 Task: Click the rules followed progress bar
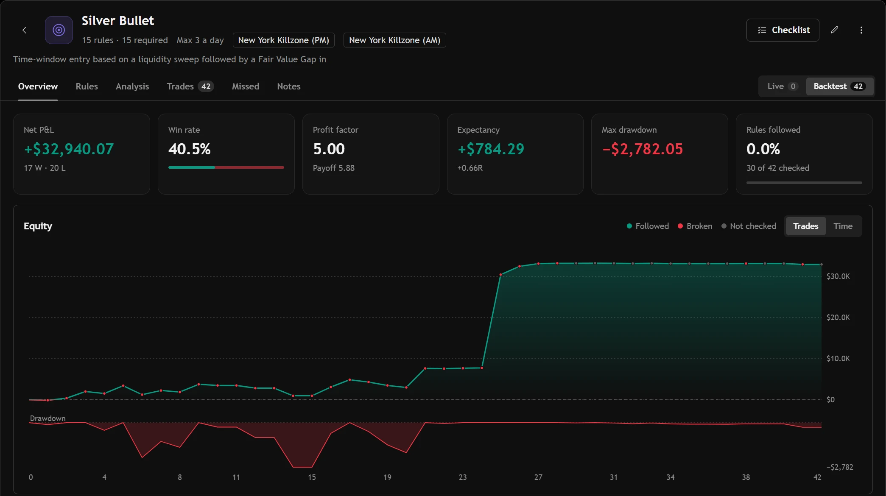[x=804, y=183]
